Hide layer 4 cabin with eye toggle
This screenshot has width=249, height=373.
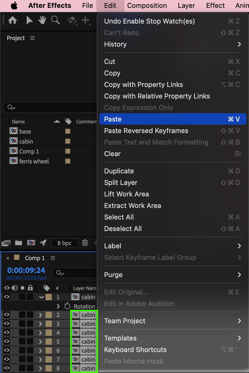(x=7, y=332)
